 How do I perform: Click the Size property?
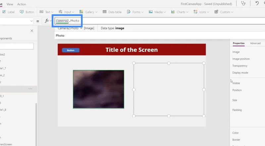(235, 100)
